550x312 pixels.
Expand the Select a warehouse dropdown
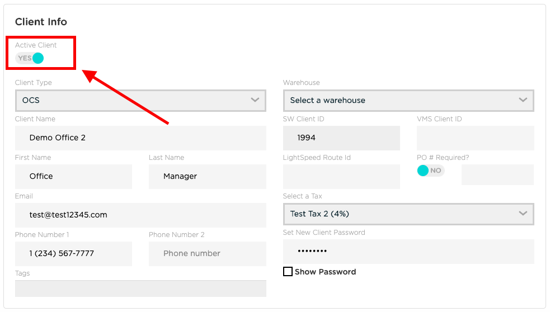click(408, 101)
